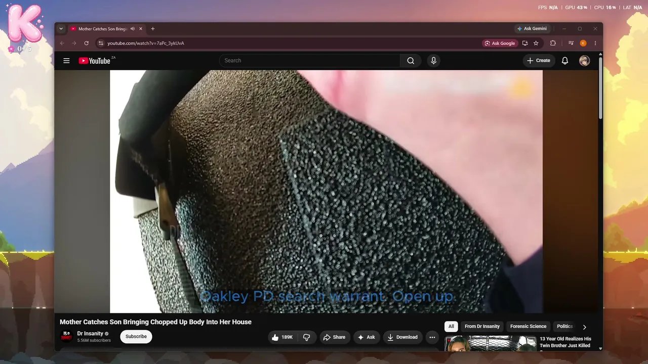The width and height of the screenshot is (648, 364).
Task: Open the browser extensions puzzle icon
Action: [x=553, y=43]
